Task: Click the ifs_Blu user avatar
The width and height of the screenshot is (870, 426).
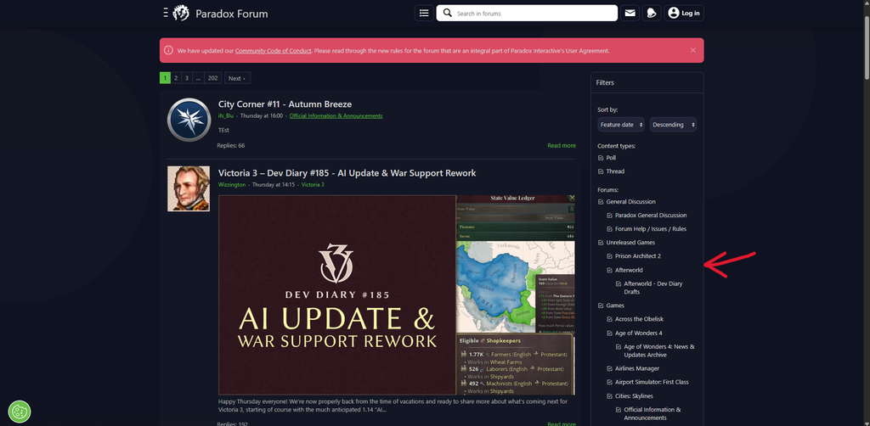Action: [189, 120]
